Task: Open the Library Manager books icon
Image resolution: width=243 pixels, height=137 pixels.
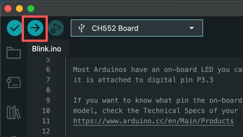Action: 14,112
